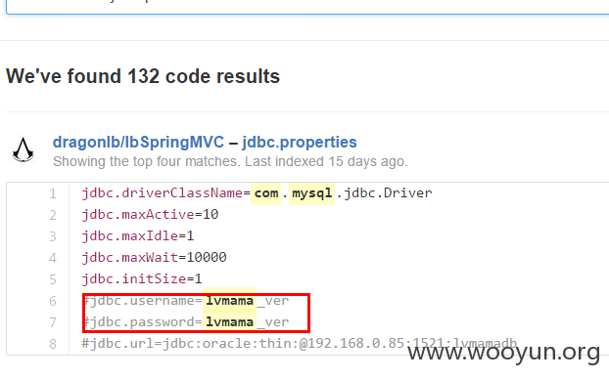Click the #jdbc.url oracle thin line

tap(299, 344)
